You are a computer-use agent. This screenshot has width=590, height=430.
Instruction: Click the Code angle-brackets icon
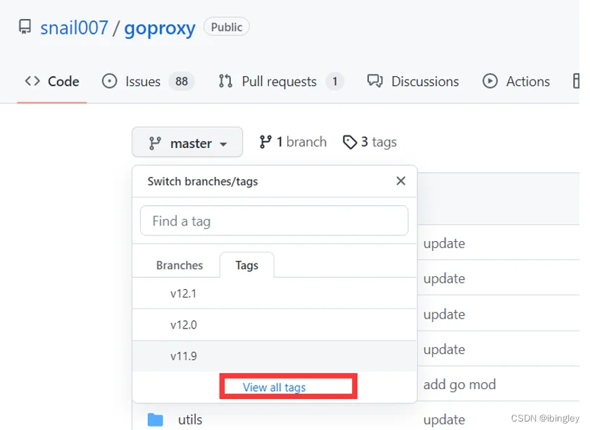pyautogui.click(x=32, y=81)
